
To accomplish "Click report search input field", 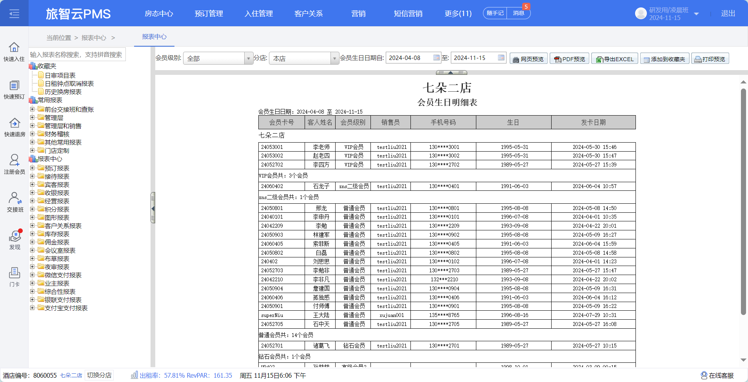I will [77, 54].
